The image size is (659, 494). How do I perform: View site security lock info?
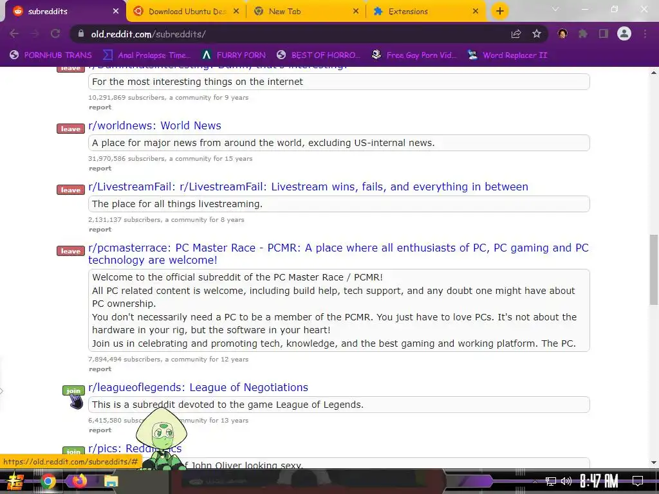click(81, 33)
